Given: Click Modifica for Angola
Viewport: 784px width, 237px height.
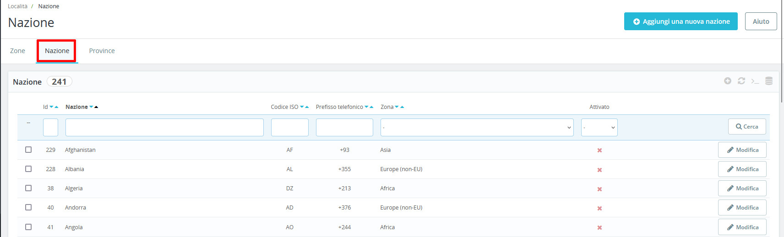Looking at the screenshot, I should point(742,227).
